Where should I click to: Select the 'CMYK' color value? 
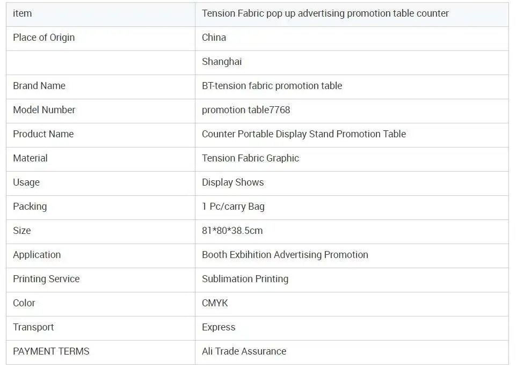[x=215, y=303]
